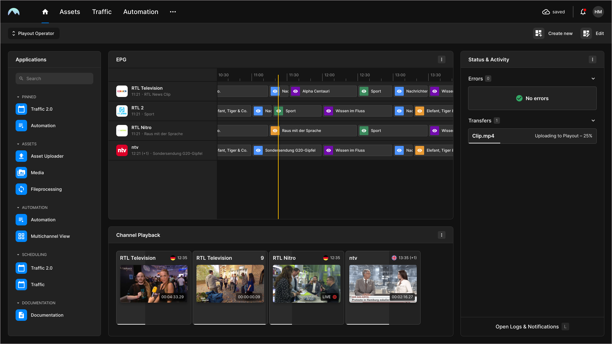Image resolution: width=612 pixels, height=344 pixels.
Task: Expand the Errors section in Status panel
Action: (x=593, y=79)
